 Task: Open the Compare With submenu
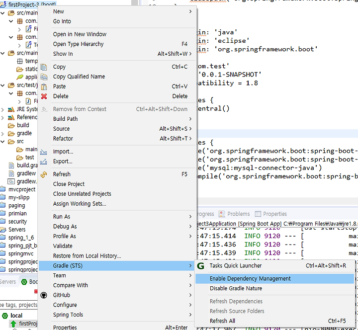(117, 285)
